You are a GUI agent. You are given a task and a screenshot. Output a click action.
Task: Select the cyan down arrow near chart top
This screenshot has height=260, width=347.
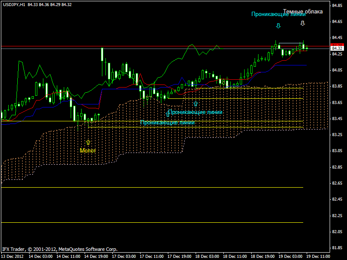coord(278,26)
